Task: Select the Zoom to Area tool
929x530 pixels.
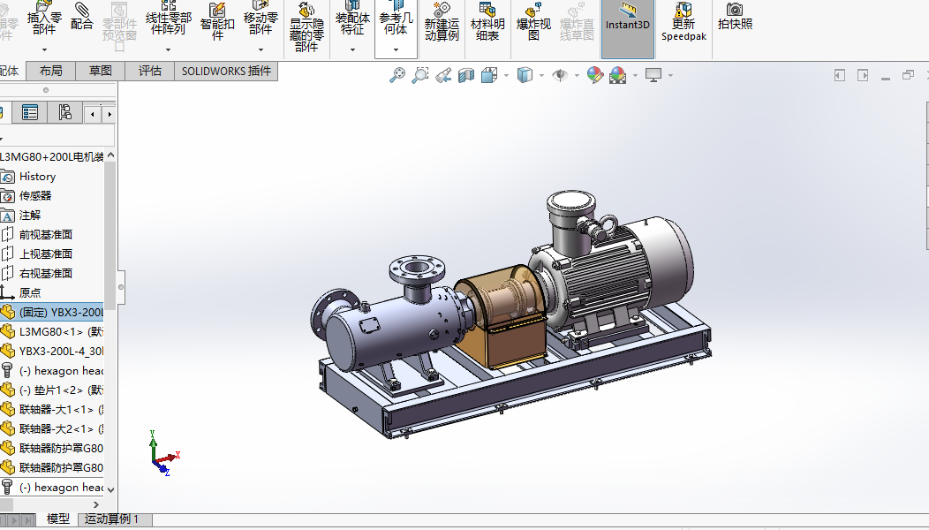Action: point(420,76)
